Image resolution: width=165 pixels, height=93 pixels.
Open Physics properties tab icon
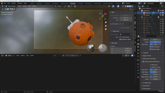click(x=138, y=67)
